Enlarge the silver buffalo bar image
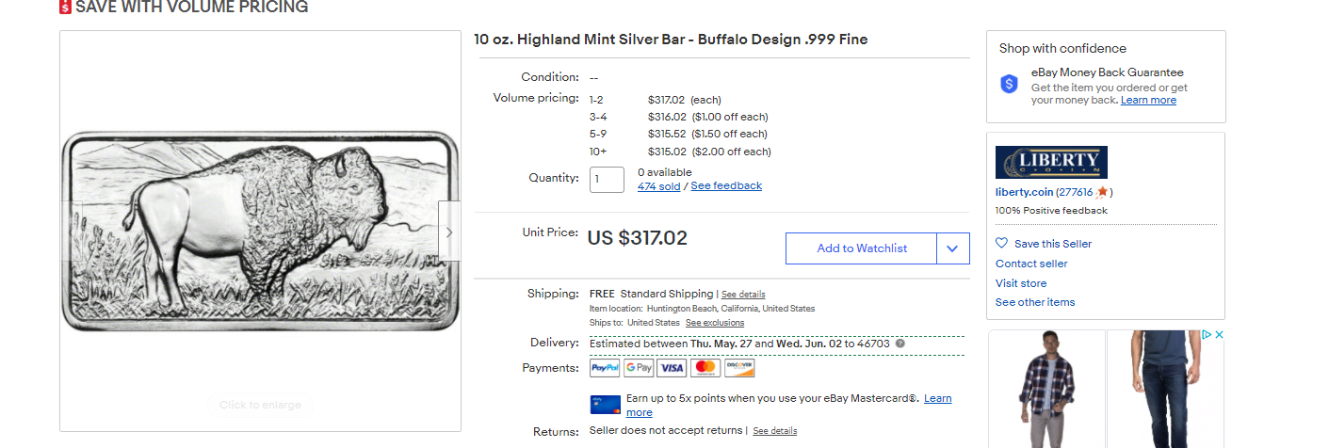Screen dimensions: 1329x448 260,232
